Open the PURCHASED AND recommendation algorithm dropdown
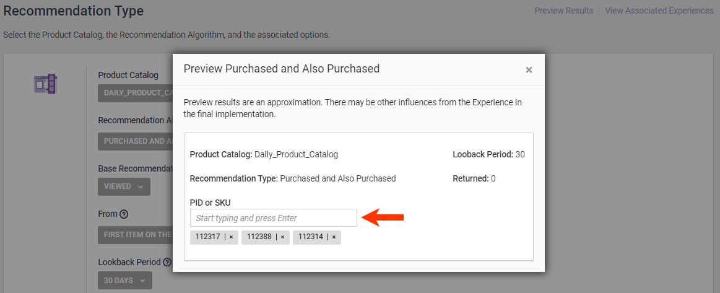This screenshot has width=720, height=293. pyautogui.click(x=135, y=141)
